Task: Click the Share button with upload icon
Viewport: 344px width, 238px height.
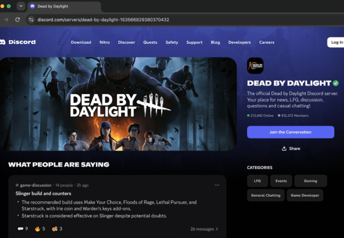Action: (x=291, y=149)
